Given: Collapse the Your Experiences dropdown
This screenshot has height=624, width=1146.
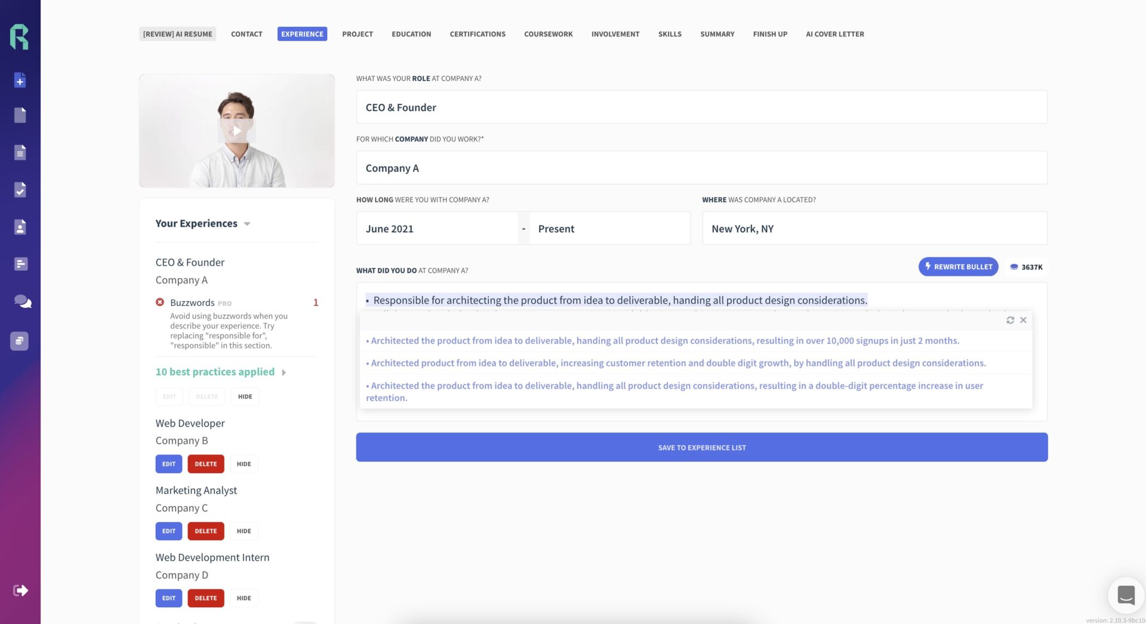Looking at the screenshot, I should pyautogui.click(x=247, y=224).
